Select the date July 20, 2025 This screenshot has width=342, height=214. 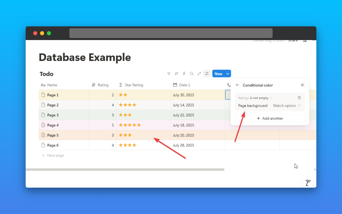pyautogui.click(x=183, y=135)
